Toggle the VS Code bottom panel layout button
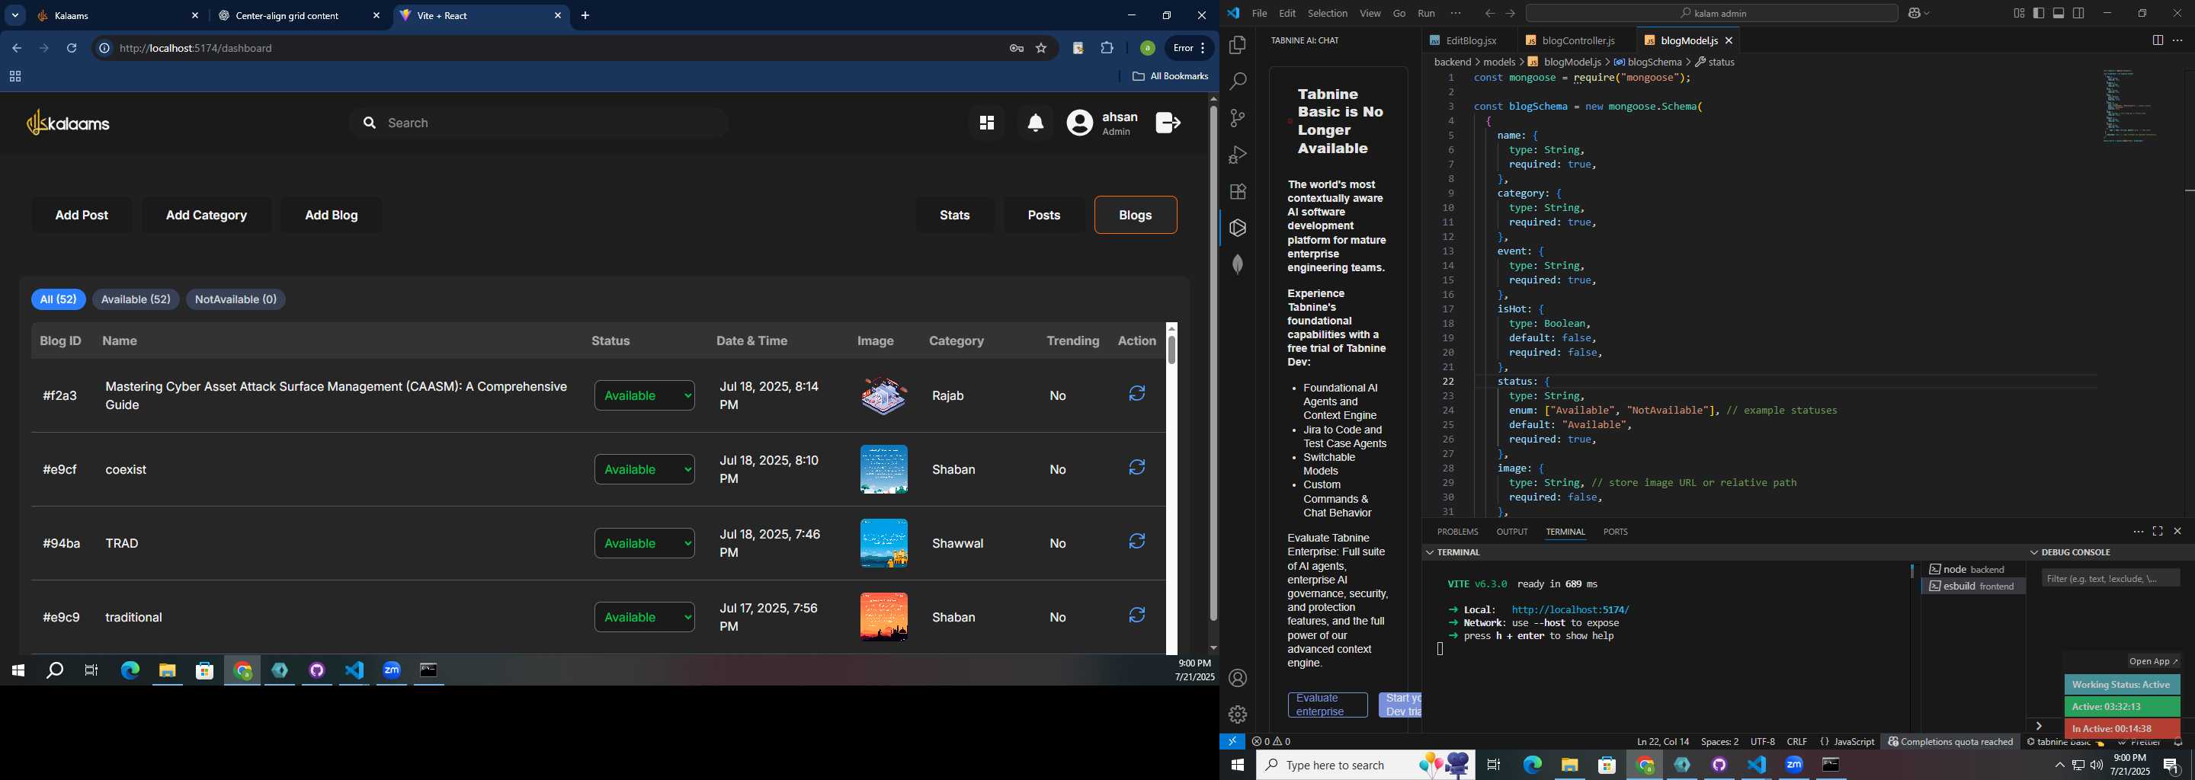This screenshot has width=2195, height=780. coord(2059,13)
